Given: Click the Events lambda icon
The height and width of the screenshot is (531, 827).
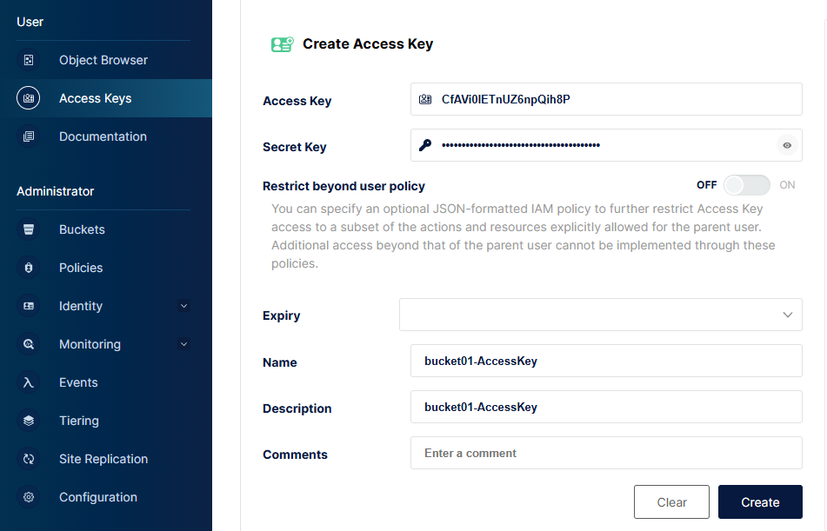Looking at the screenshot, I should (29, 382).
